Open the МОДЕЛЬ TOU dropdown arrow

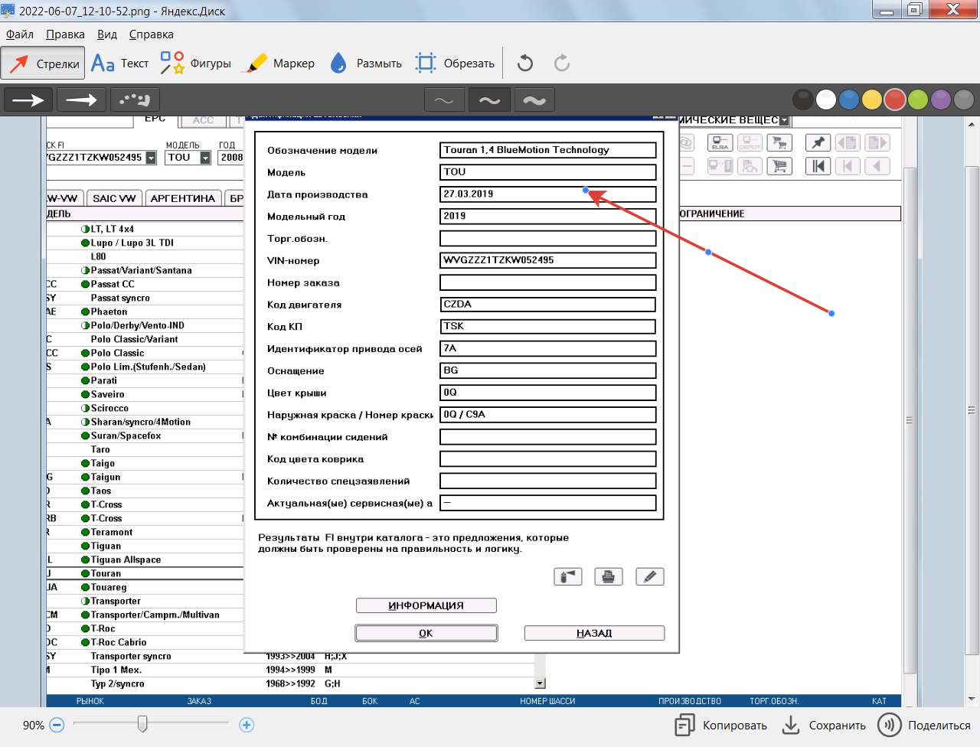pyautogui.click(x=205, y=158)
